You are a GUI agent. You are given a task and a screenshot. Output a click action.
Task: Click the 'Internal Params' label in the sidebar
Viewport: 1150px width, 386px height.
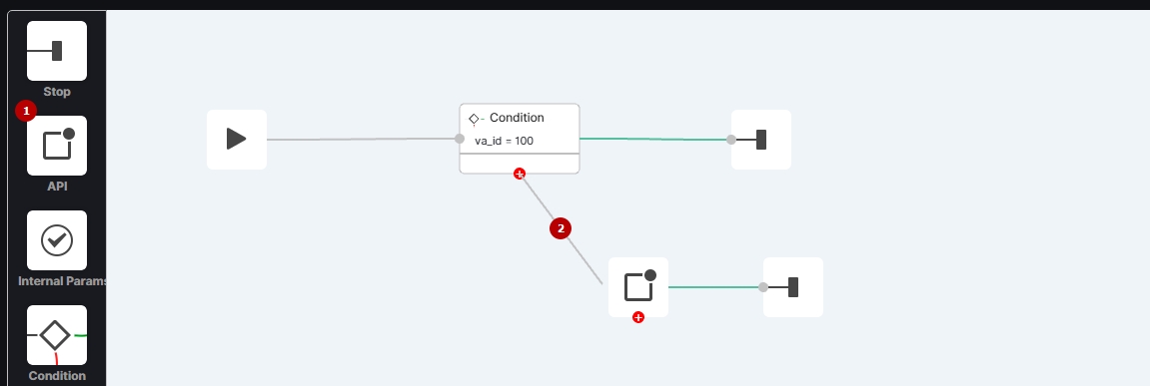point(62,281)
